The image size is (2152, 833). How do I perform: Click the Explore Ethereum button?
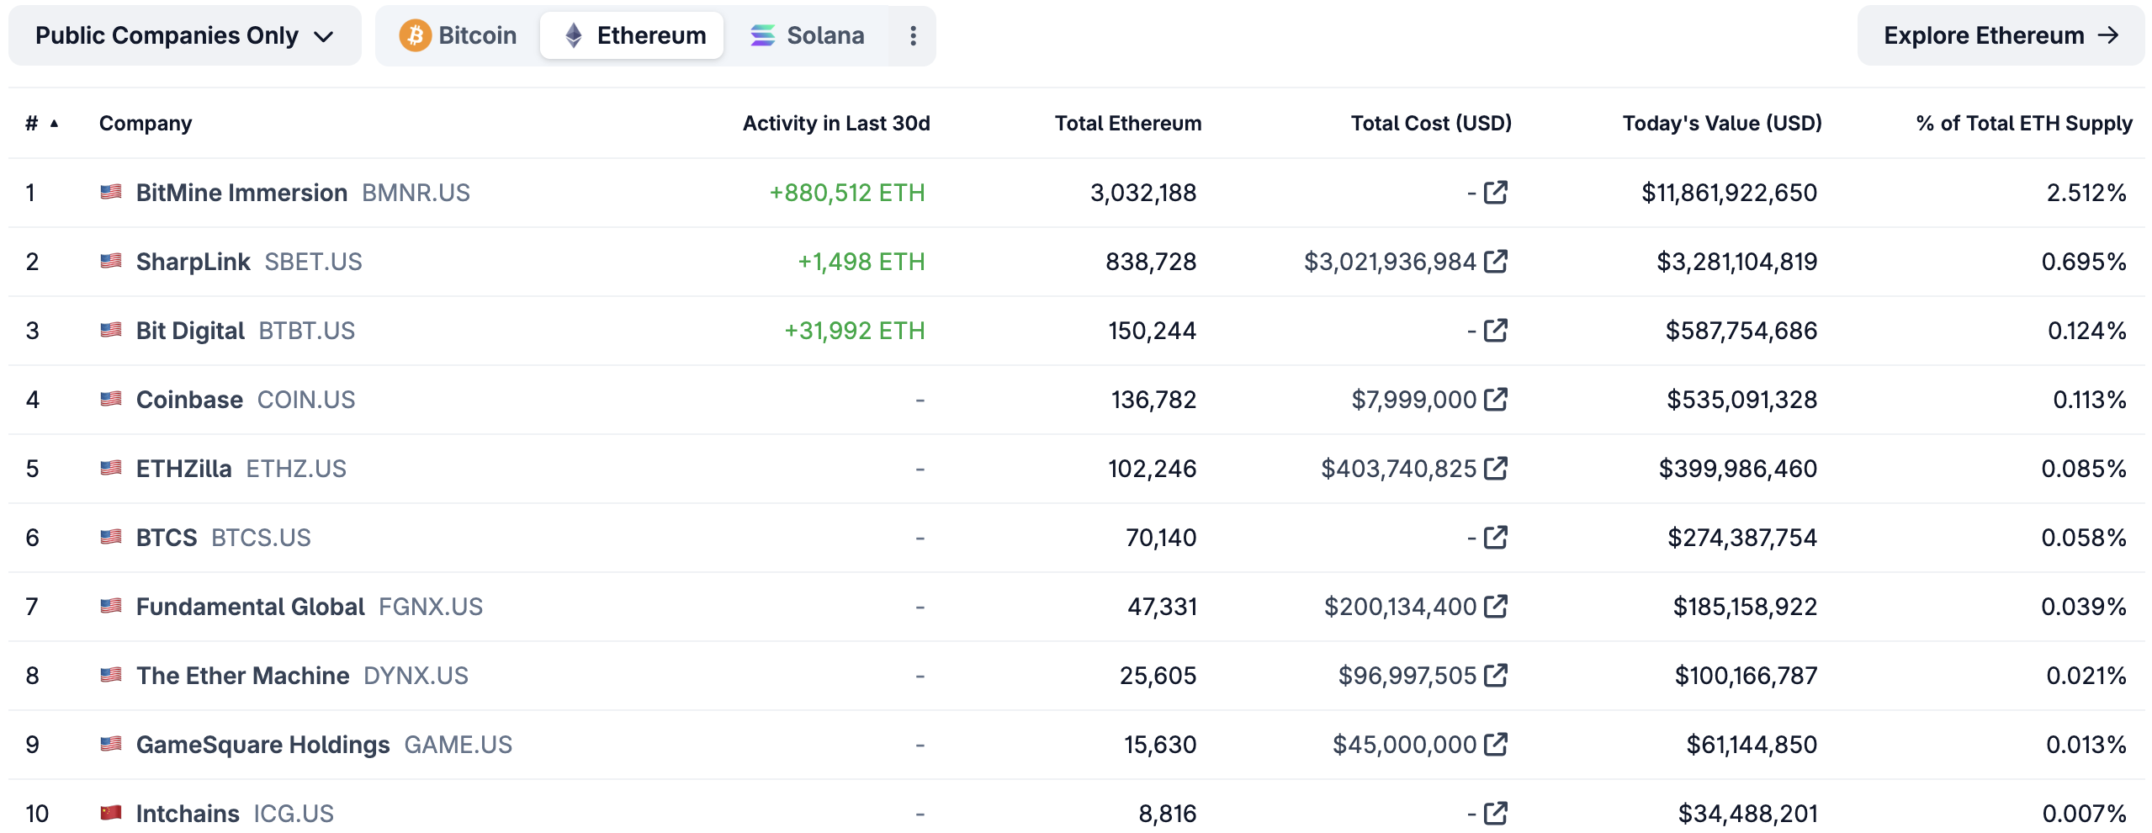point(2000,35)
